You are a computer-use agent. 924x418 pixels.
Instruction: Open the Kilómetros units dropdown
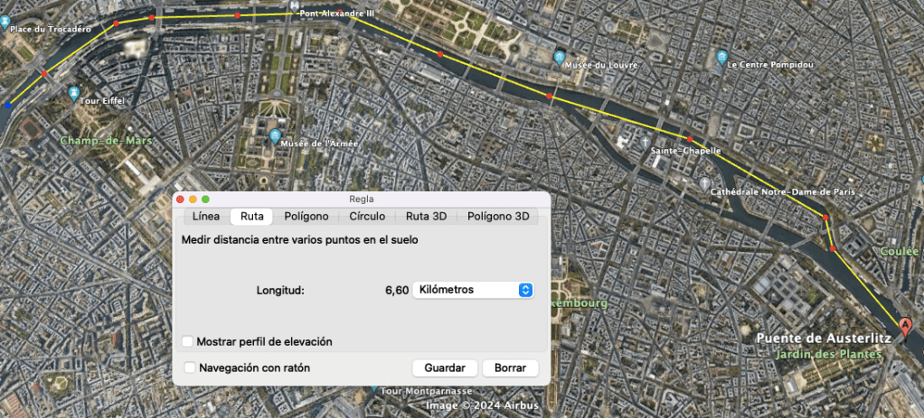(473, 290)
